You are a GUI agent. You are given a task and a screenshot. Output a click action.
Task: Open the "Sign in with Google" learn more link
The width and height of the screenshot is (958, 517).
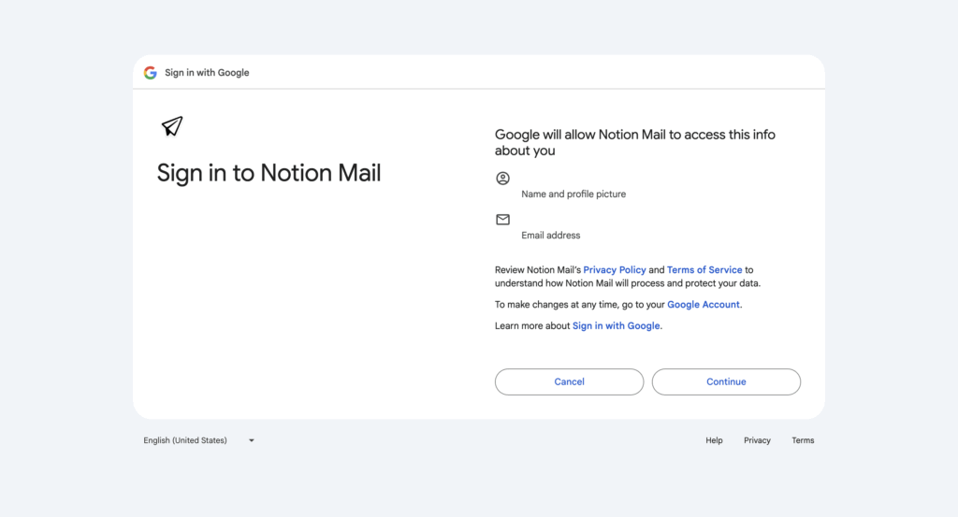click(x=617, y=325)
